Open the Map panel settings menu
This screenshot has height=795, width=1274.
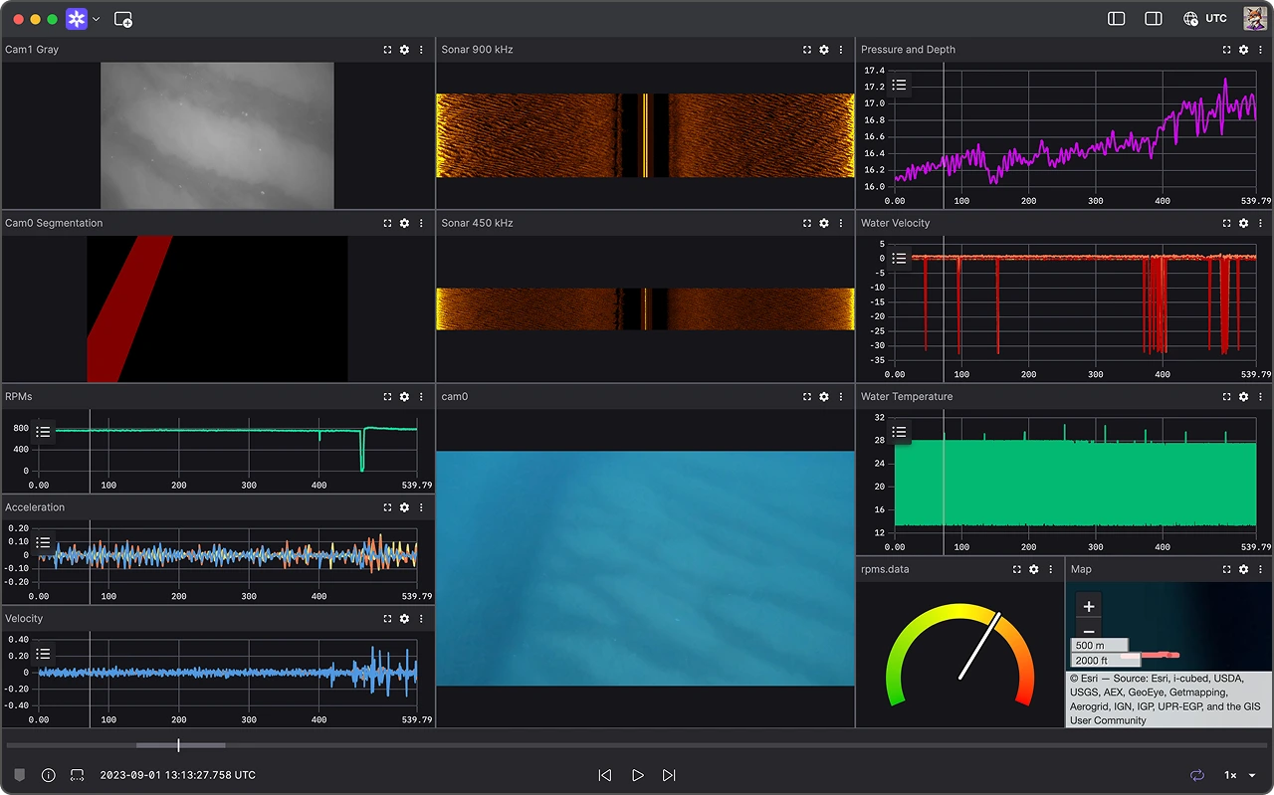1242,568
